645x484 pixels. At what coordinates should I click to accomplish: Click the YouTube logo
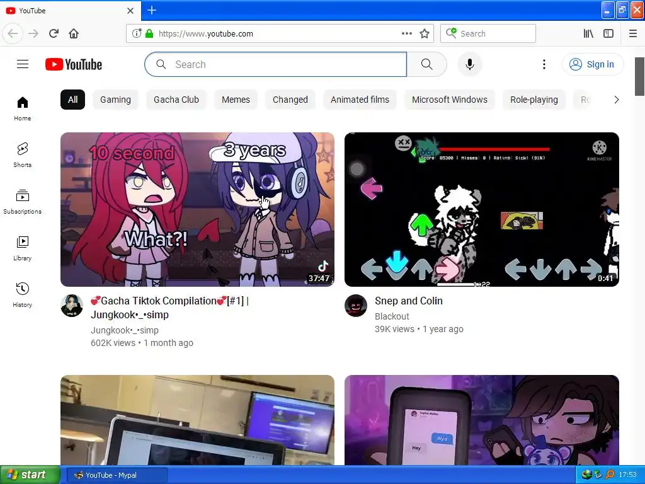[74, 64]
